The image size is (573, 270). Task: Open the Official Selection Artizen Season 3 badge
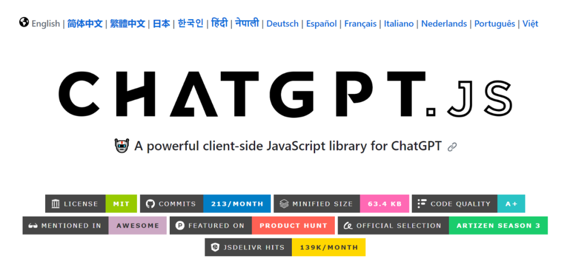click(x=443, y=226)
